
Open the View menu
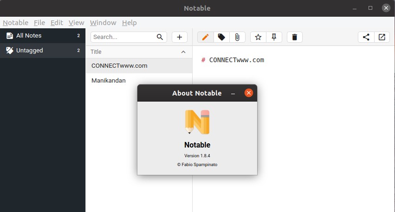[76, 23]
